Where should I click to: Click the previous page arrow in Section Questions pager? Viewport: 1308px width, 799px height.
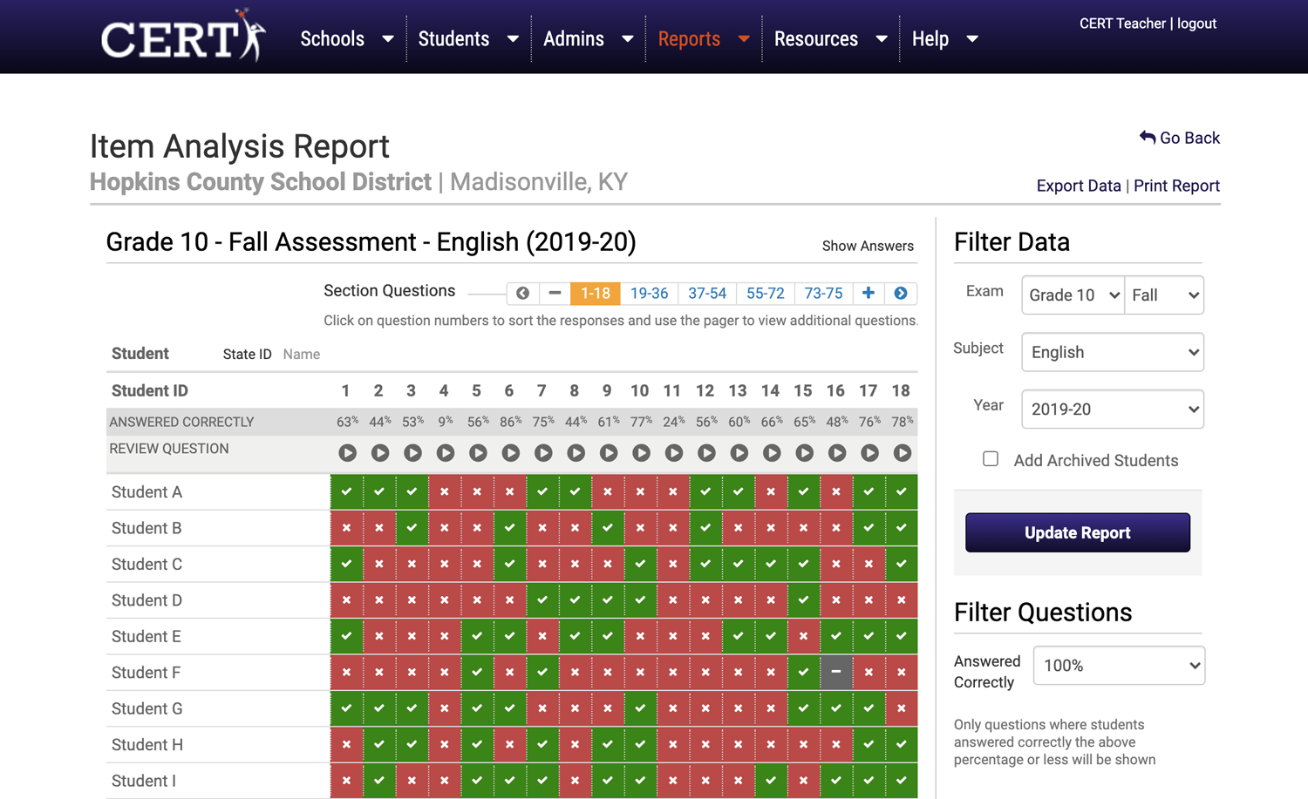click(521, 294)
